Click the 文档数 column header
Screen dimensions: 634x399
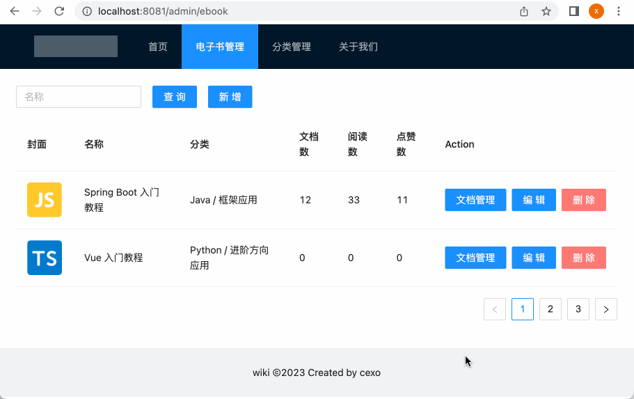[x=309, y=144]
